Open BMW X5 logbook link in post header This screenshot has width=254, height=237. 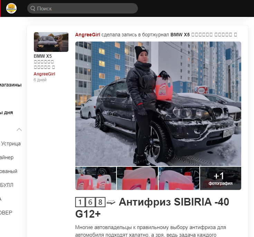click(x=204, y=35)
